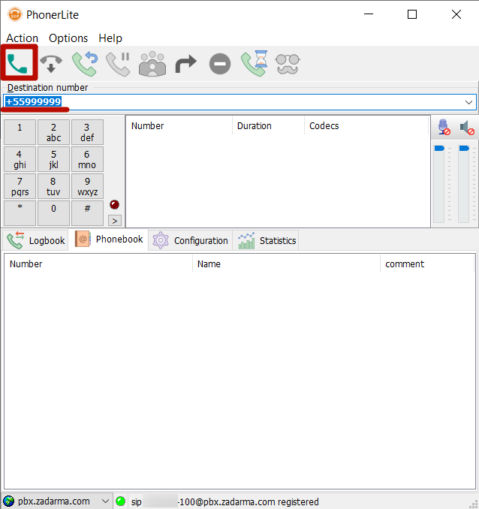Switch to the Statistics tab
The image size is (479, 509).
267,240
